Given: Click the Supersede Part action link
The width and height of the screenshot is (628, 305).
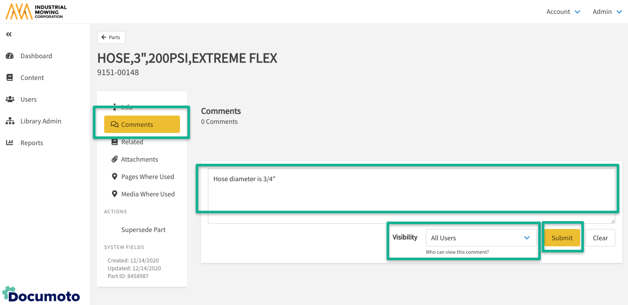Looking at the screenshot, I should tap(143, 230).
